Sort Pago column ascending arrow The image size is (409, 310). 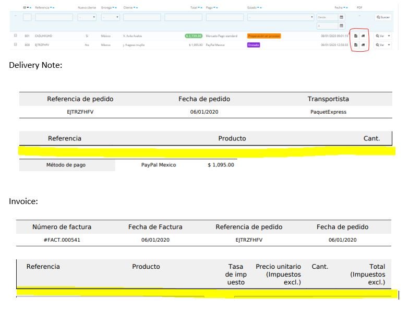coord(217,7)
